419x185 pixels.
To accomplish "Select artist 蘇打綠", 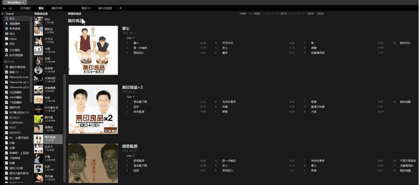I will [48, 119].
